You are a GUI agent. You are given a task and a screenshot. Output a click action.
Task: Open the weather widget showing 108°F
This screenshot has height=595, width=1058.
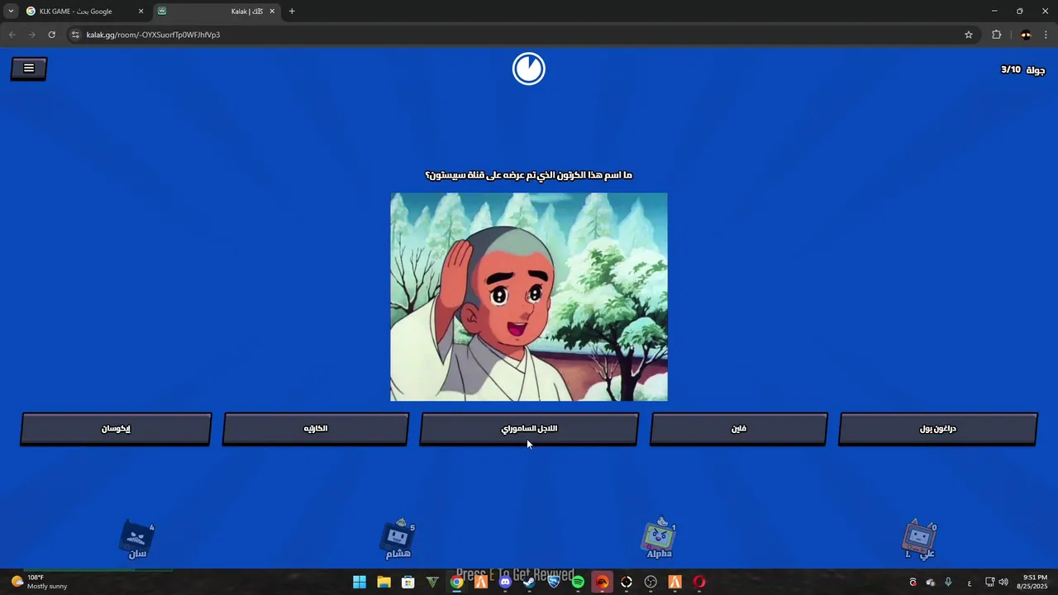coord(39,582)
